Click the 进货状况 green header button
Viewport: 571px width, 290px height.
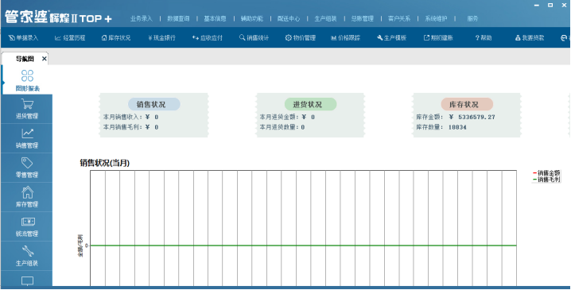pyautogui.click(x=310, y=104)
